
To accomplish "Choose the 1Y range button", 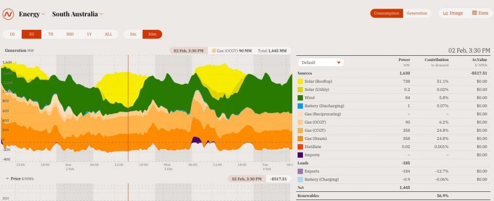I will [x=89, y=34].
